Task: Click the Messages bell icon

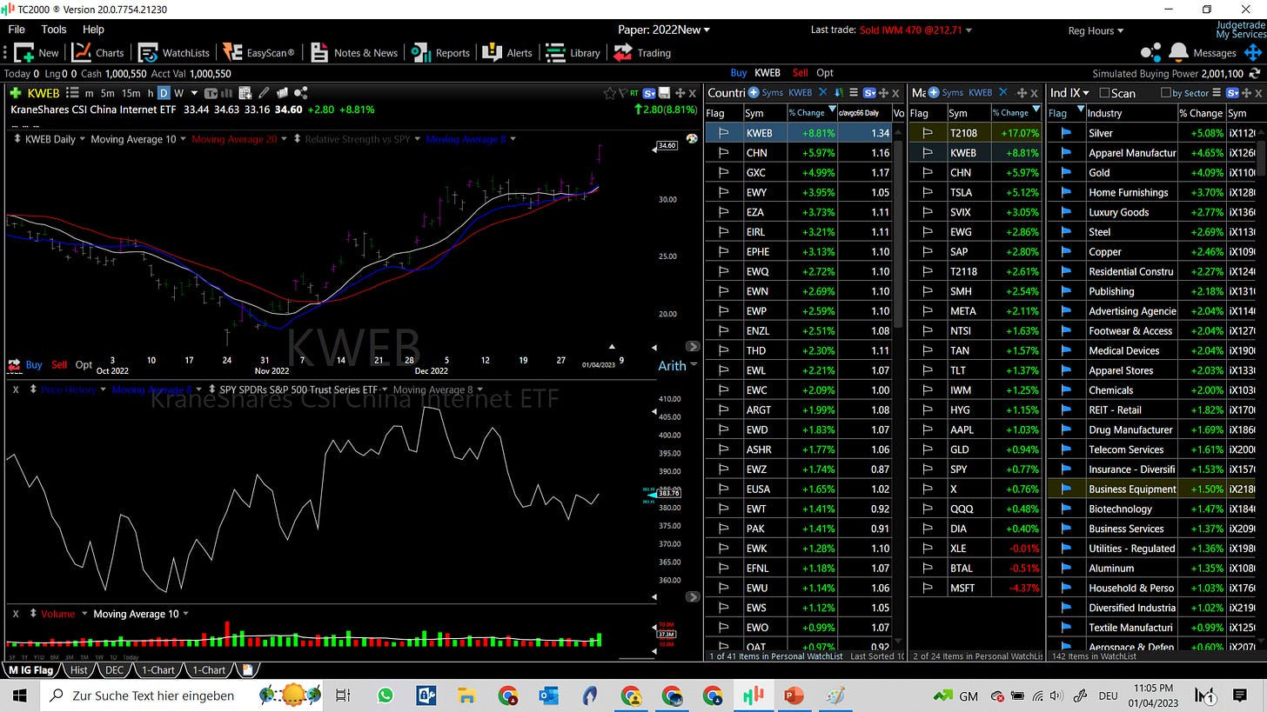Action: tap(1179, 52)
